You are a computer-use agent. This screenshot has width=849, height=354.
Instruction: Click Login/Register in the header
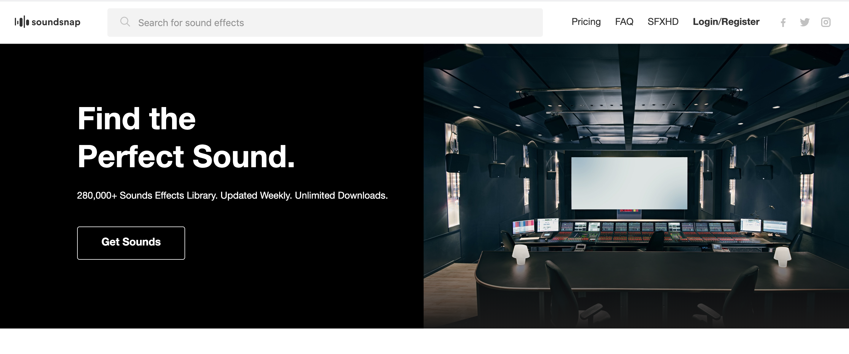pyautogui.click(x=726, y=22)
